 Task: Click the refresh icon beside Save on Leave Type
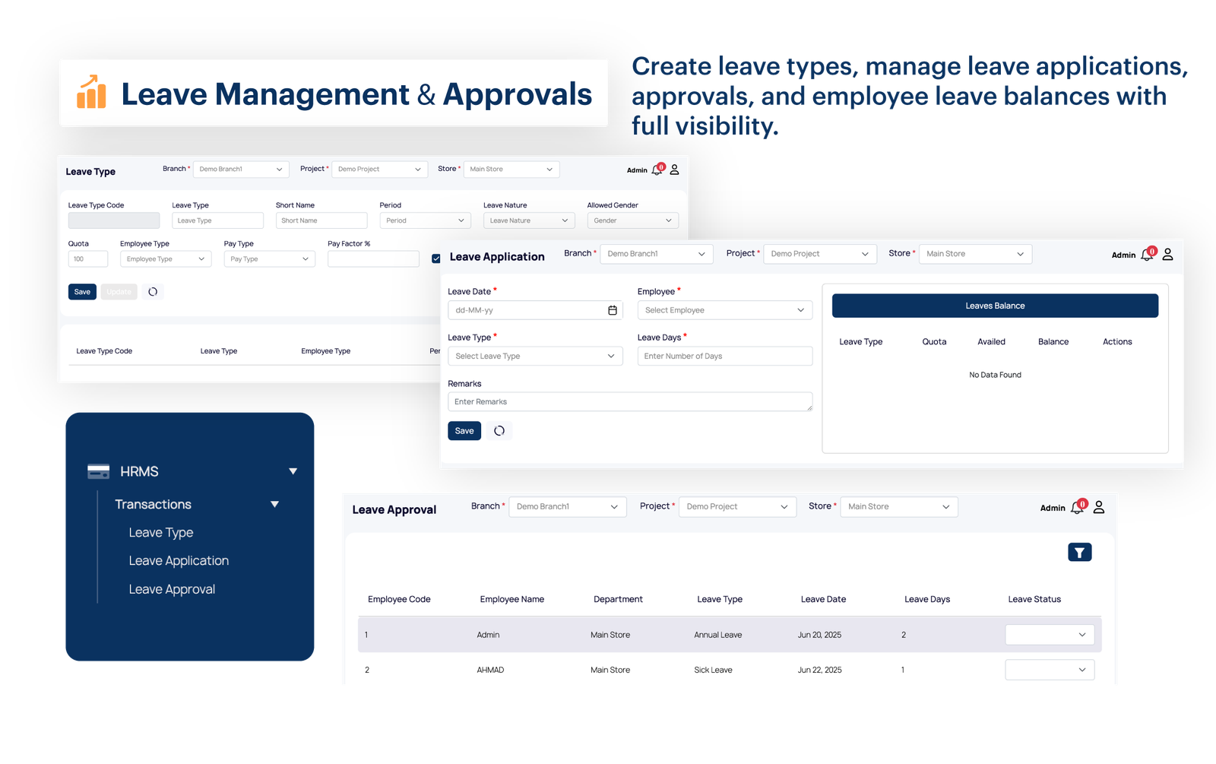[x=152, y=291]
